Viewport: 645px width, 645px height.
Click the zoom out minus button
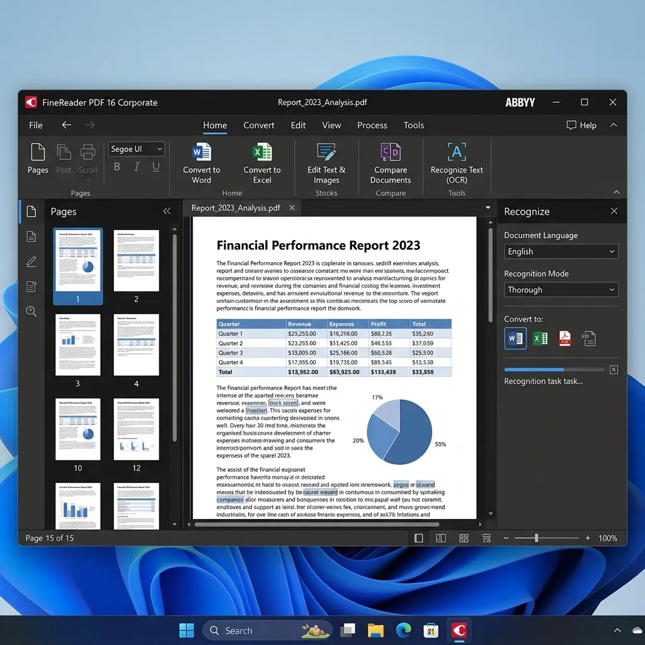506,538
